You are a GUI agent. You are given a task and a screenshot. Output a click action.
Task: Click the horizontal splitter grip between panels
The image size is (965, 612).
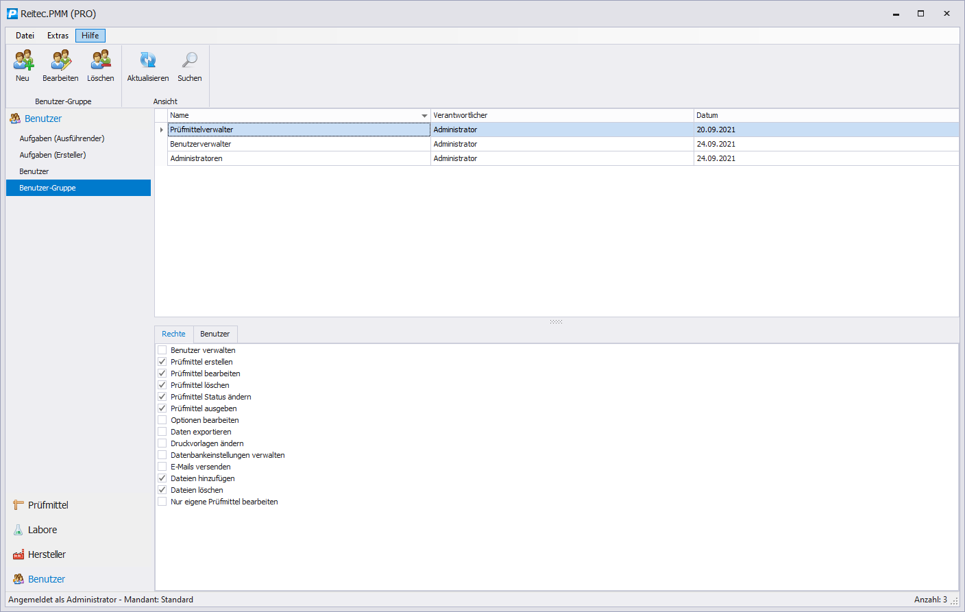pos(556,321)
